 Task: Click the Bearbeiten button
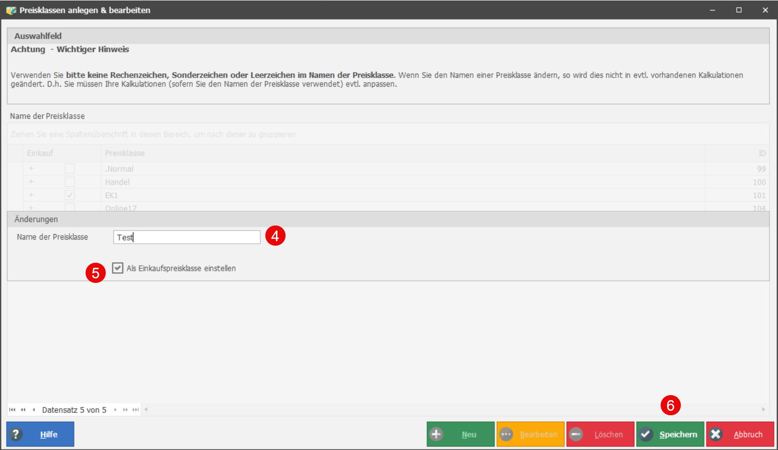click(x=530, y=434)
